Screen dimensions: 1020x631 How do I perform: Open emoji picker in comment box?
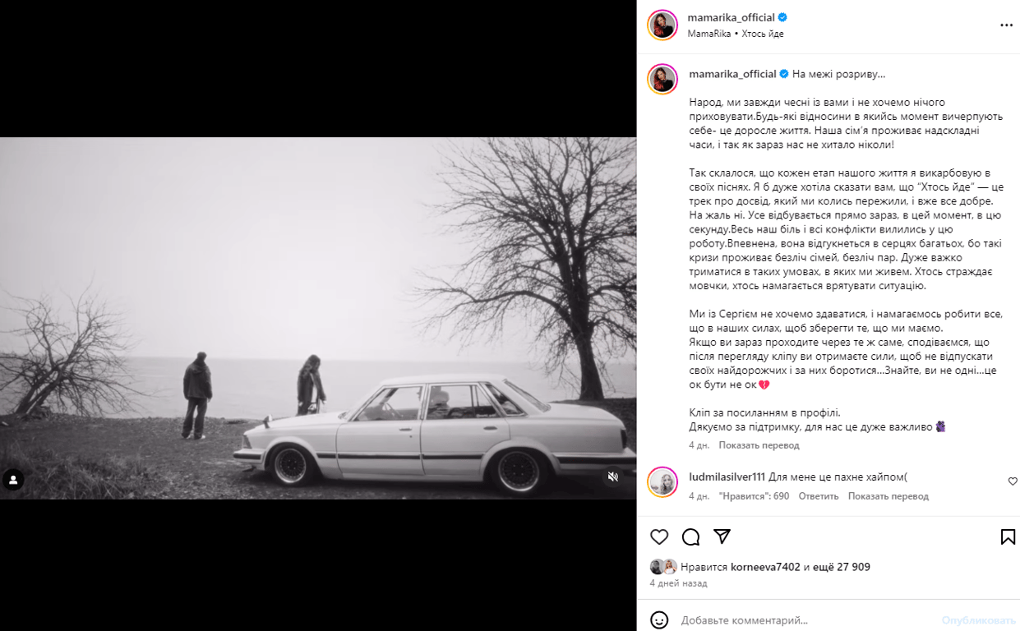pyautogui.click(x=659, y=619)
